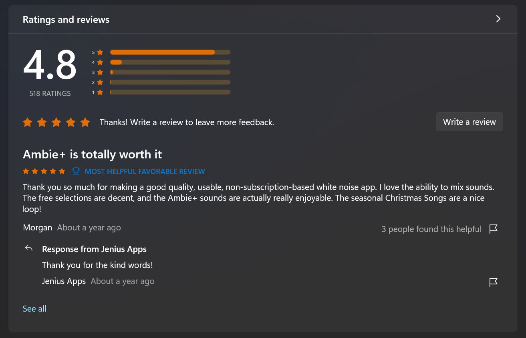Image resolution: width=526 pixels, height=338 pixels.
Task: Flag Morgan's review as inappropriate
Action: click(x=493, y=229)
